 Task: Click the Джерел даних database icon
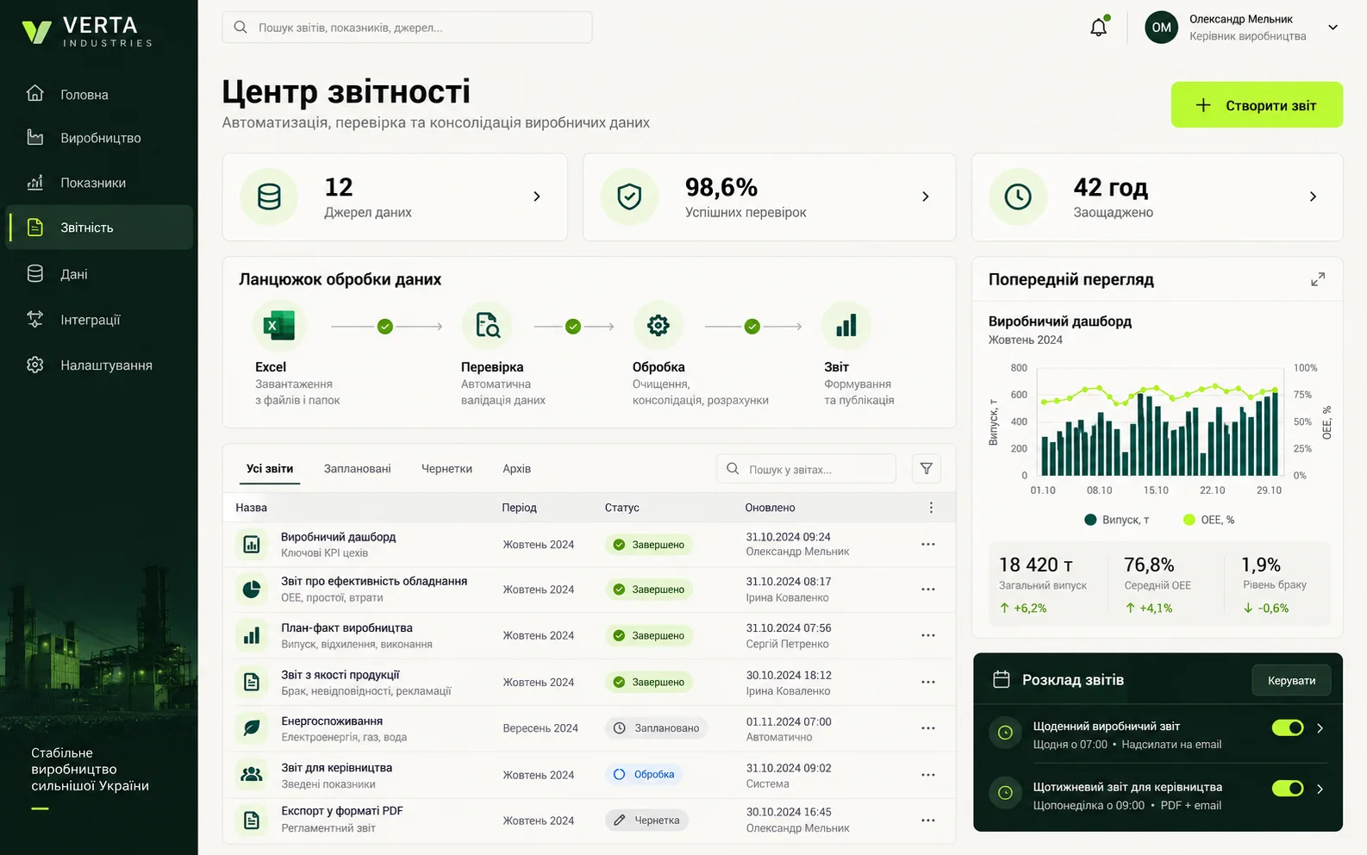(x=270, y=197)
